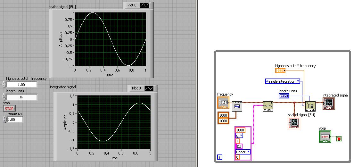The width and height of the screenshot is (354, 167).
Task: Click the Simulate Signal function block
Action: coord(237,106)
